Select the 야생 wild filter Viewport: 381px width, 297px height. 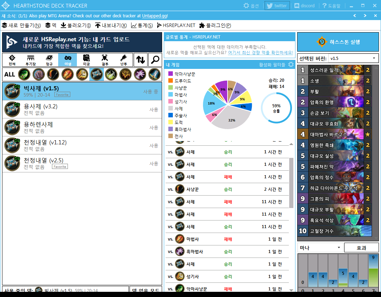(x=68, y=60)
